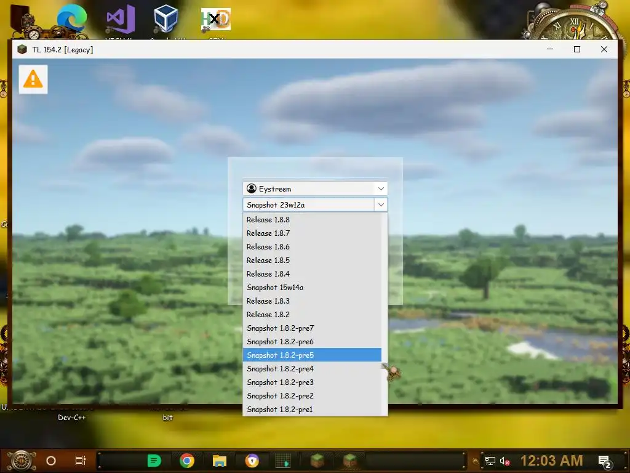Select Release 1.8.8 from version list
The width and height of the screenshot is (630, 473).
tap(312, 220)
